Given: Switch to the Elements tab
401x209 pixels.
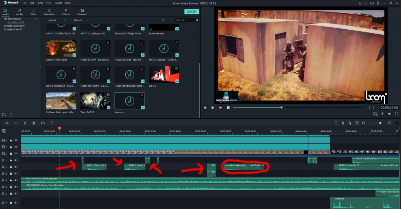Looking at the screenshot, I should 82,12.
